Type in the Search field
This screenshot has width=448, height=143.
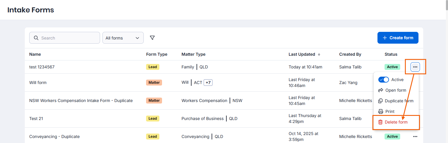pyautogui.click(x=68, y=38)
